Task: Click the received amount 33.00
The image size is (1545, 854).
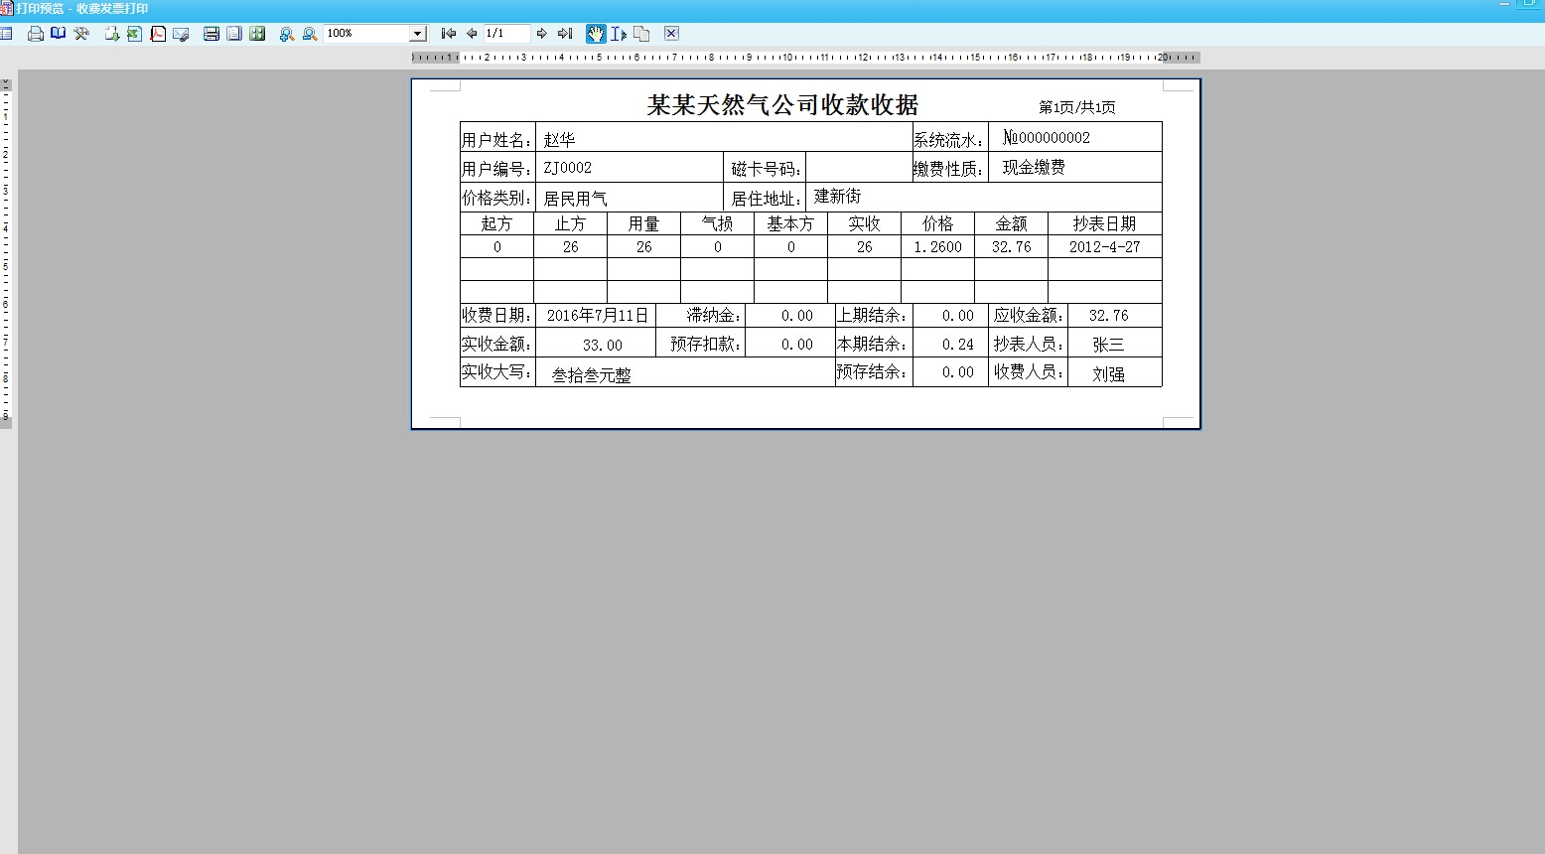Action: (x=603, y=346)
